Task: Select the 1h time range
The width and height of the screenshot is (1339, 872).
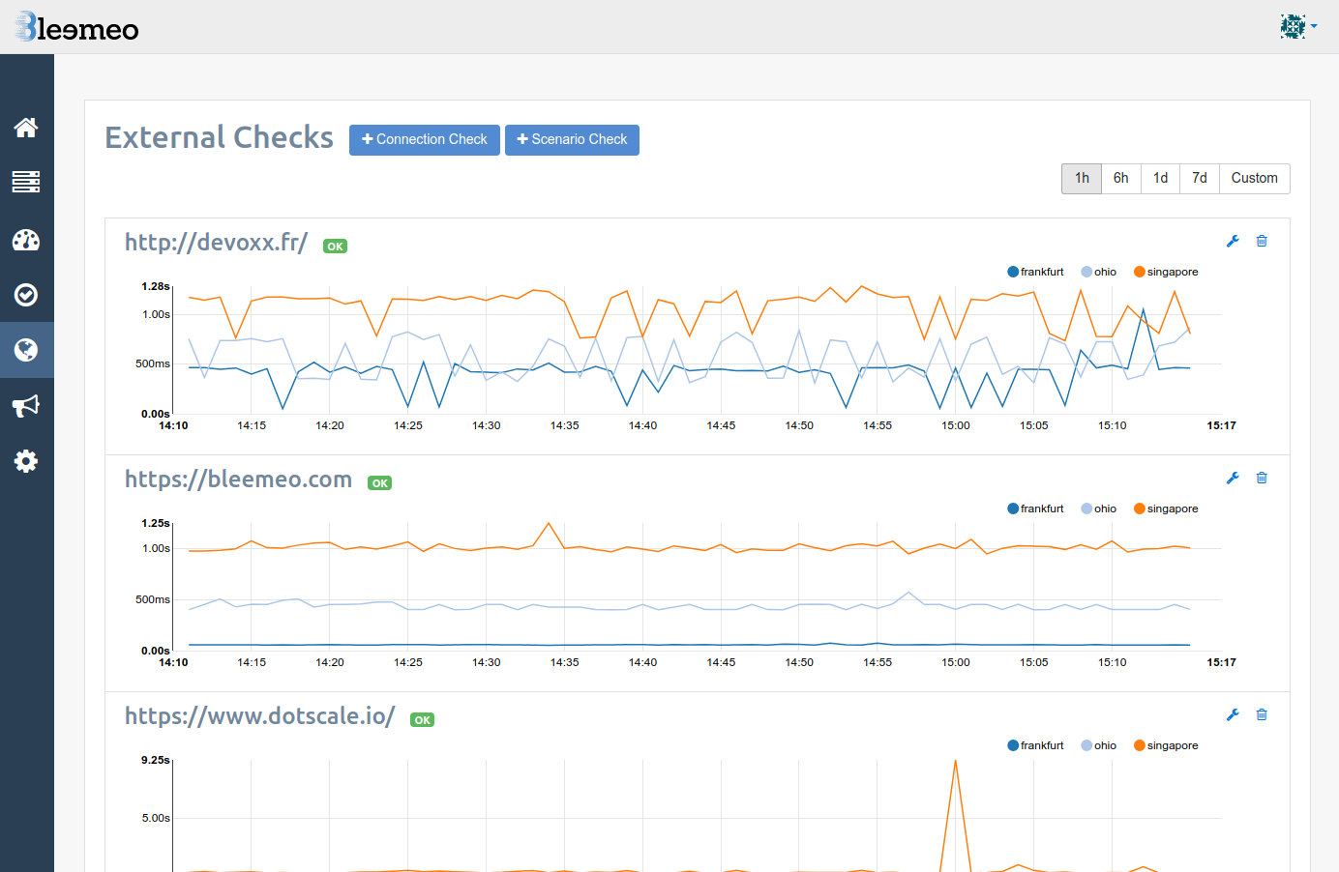Action: coord(1082,179)
